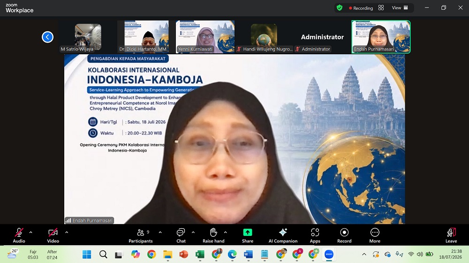Click the blue previous participants arrow
This screenshot has height=263, width=469.
pyautogui.click(x=47, y=37)
